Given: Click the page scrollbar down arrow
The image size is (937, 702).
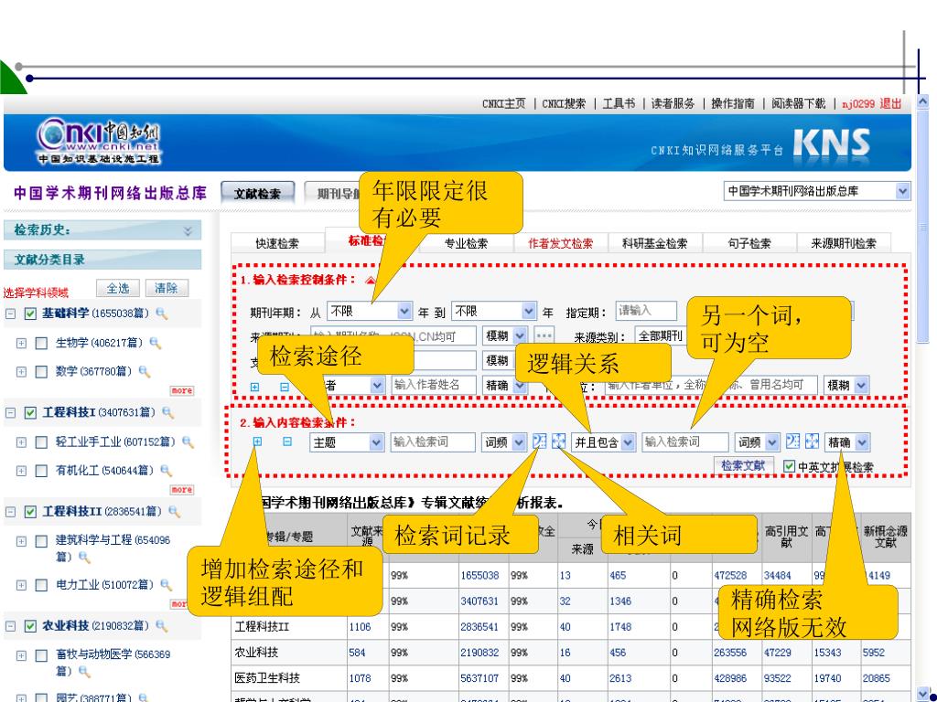Looking at the screenshot, I should click(x=922, y=695).
